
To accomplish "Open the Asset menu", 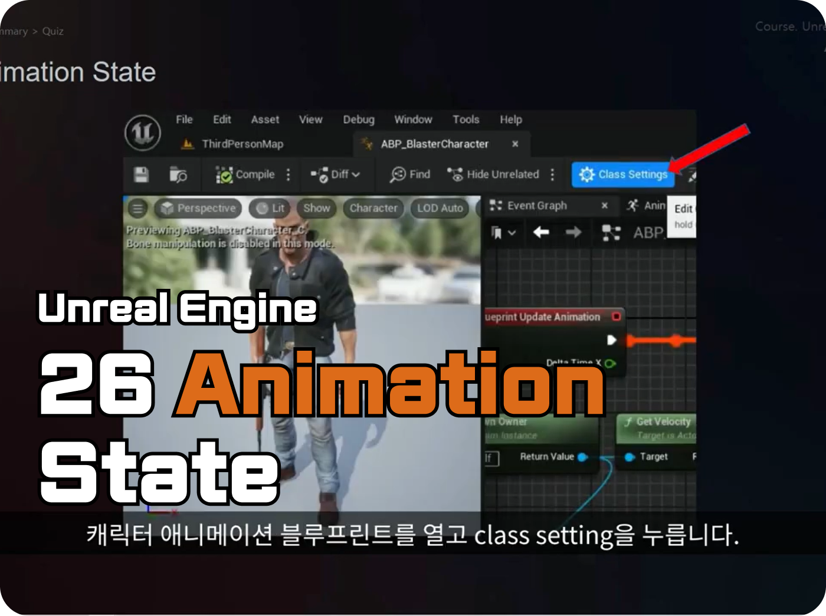I will (x=265, y=120).
